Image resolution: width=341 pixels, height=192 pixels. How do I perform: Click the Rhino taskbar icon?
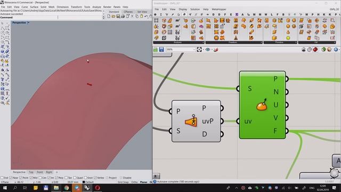point(87,188)
